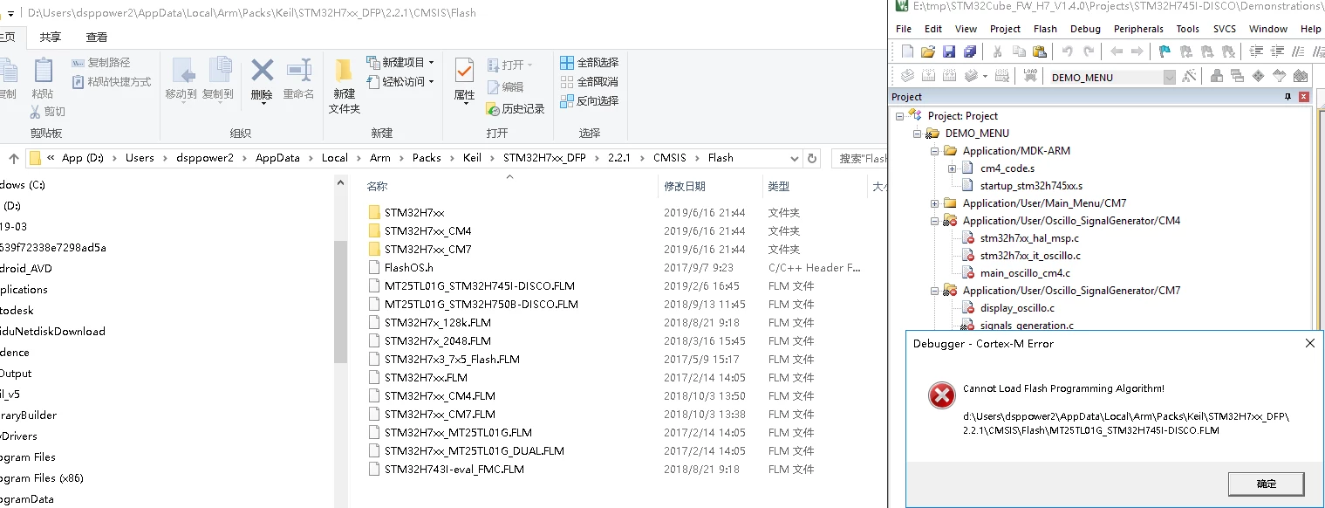Open Options for Target magic wand icon

tap(1189, 76)
